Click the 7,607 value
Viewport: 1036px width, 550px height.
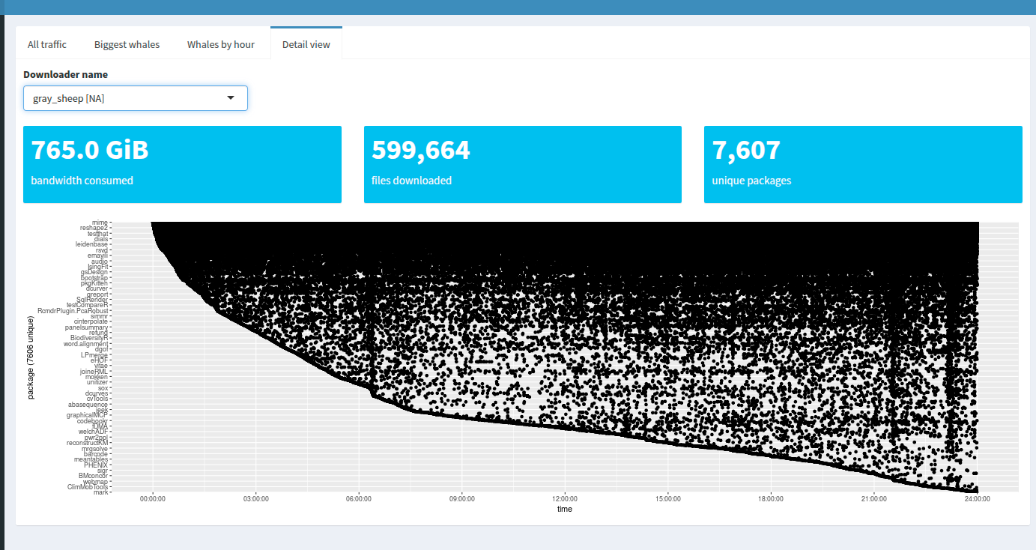point(746,150)
